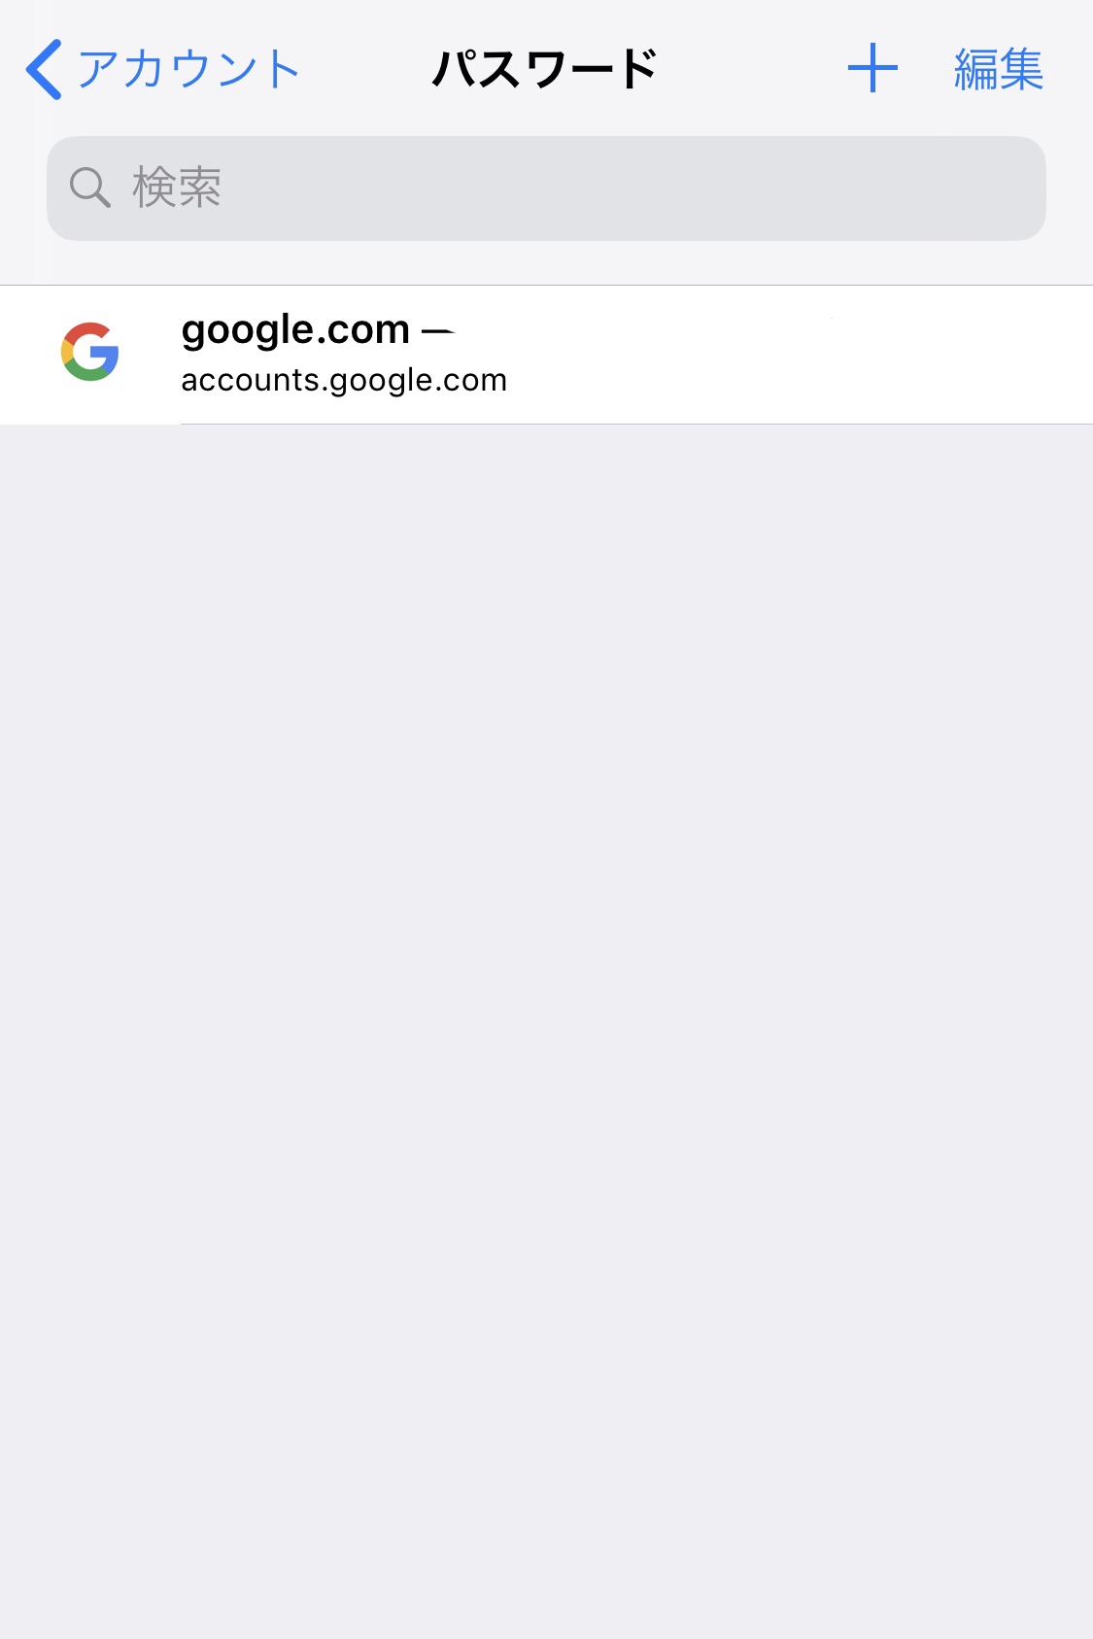
Task: Open the google.com password entry
Action: click(x=546, y=355)
